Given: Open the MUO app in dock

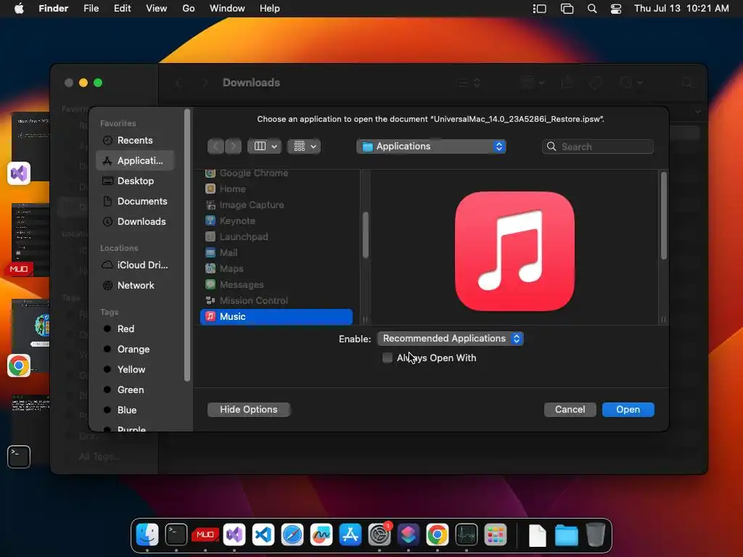Looking at the screenshot, I should click(205, 535).
